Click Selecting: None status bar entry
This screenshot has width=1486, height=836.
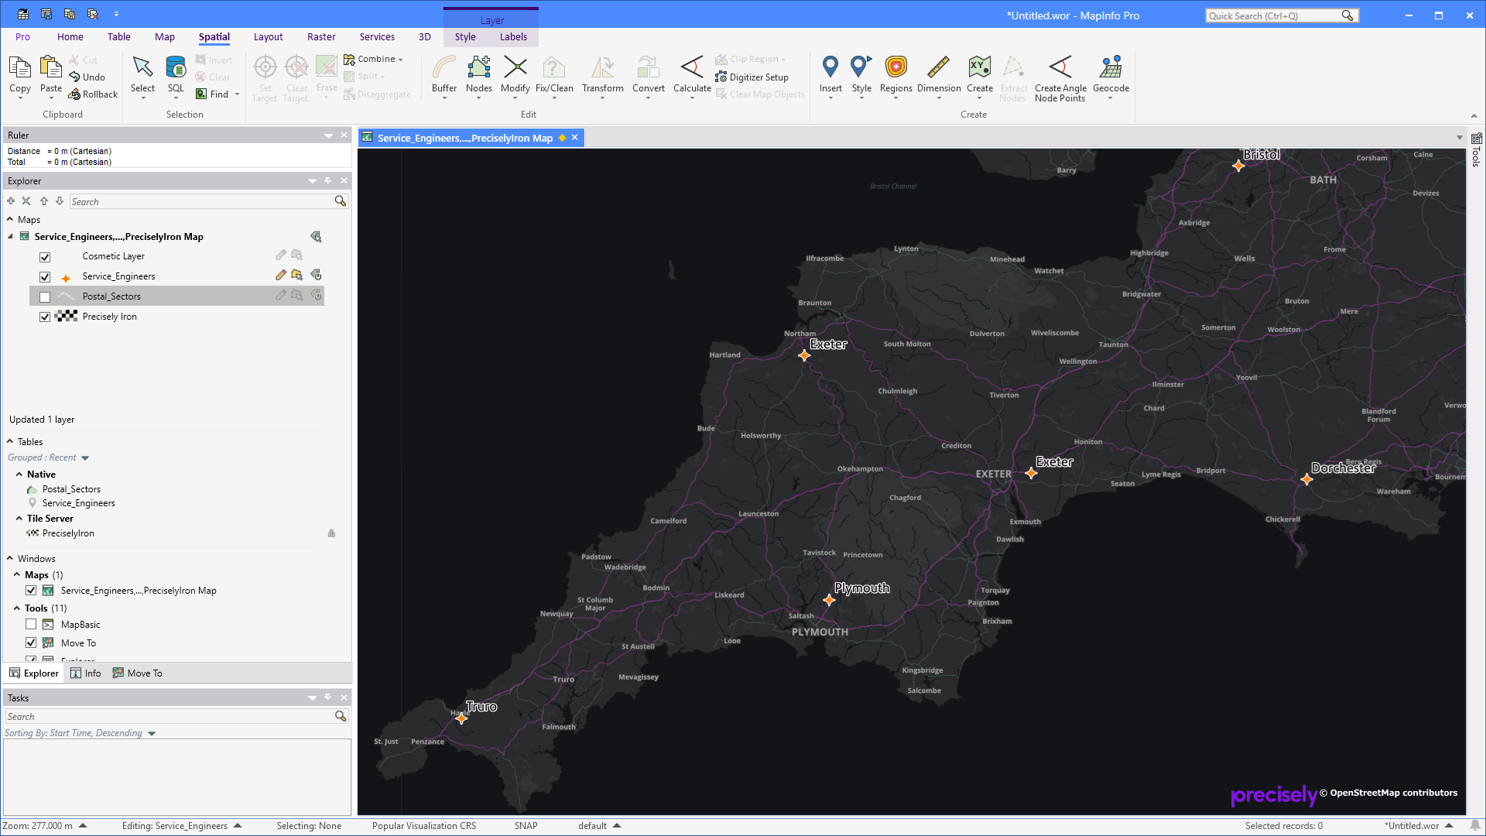click(309, 826)
